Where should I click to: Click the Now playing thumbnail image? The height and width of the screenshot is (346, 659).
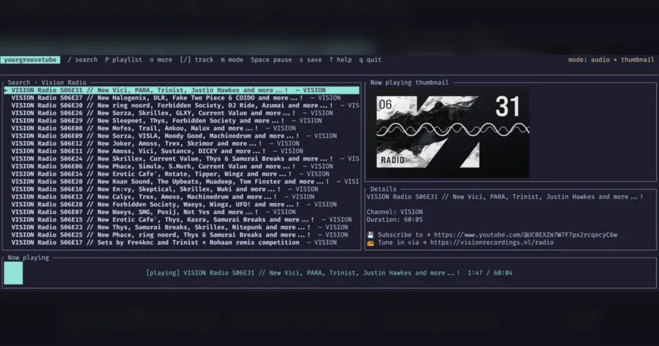447,132
